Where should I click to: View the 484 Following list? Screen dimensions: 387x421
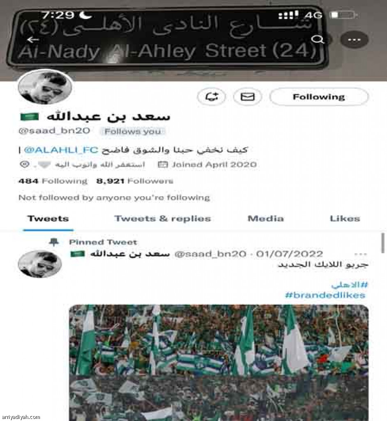53,181
